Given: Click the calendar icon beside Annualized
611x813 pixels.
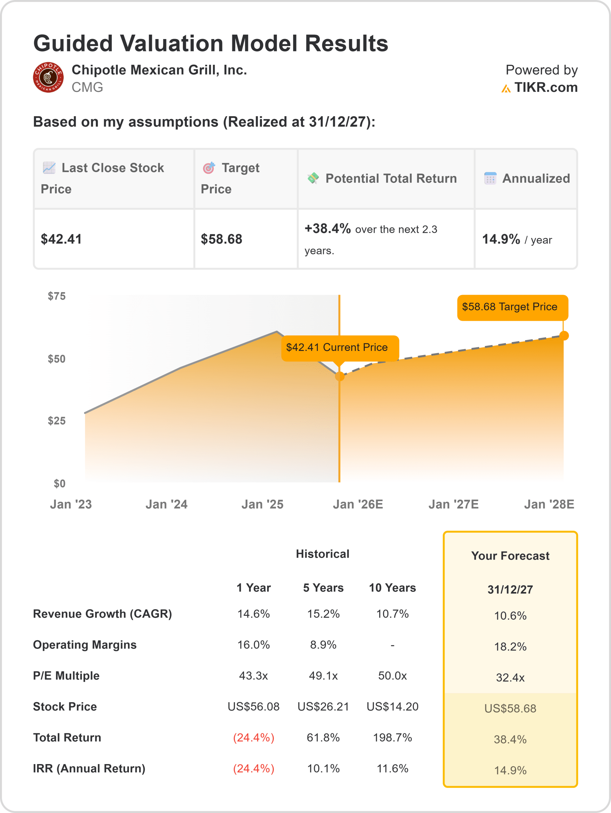Looking at the screenshot, I should coord(490,178).
